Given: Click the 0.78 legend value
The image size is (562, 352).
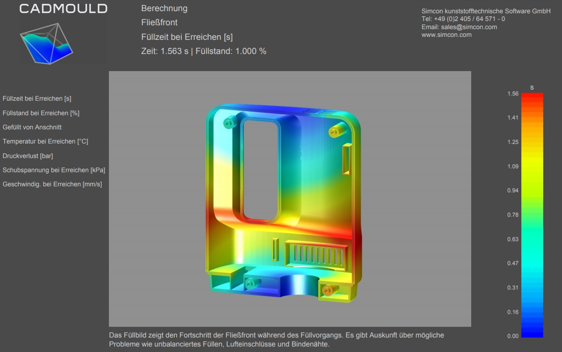Looking at the screenshot, I should pos(513,215).
